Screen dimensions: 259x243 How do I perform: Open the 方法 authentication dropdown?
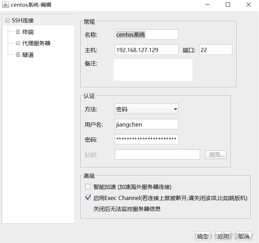click(147, 109)
